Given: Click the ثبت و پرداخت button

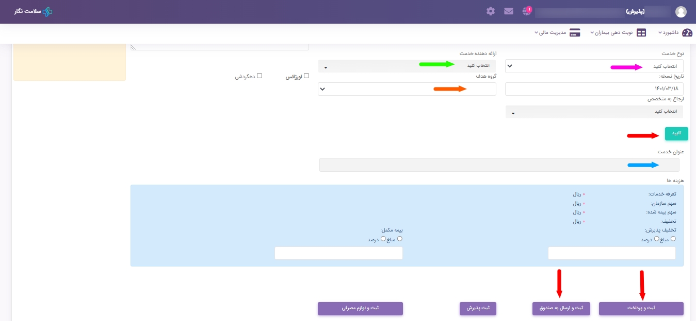Looking at the screenshot, I should pos(641,308).
